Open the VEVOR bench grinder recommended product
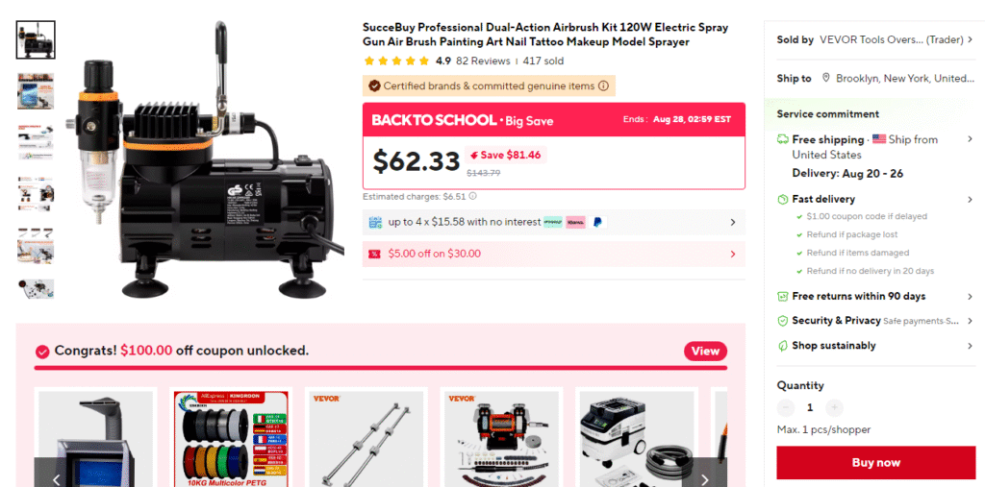The width and height of the screenshot is (985, 487). coord(501,439)
